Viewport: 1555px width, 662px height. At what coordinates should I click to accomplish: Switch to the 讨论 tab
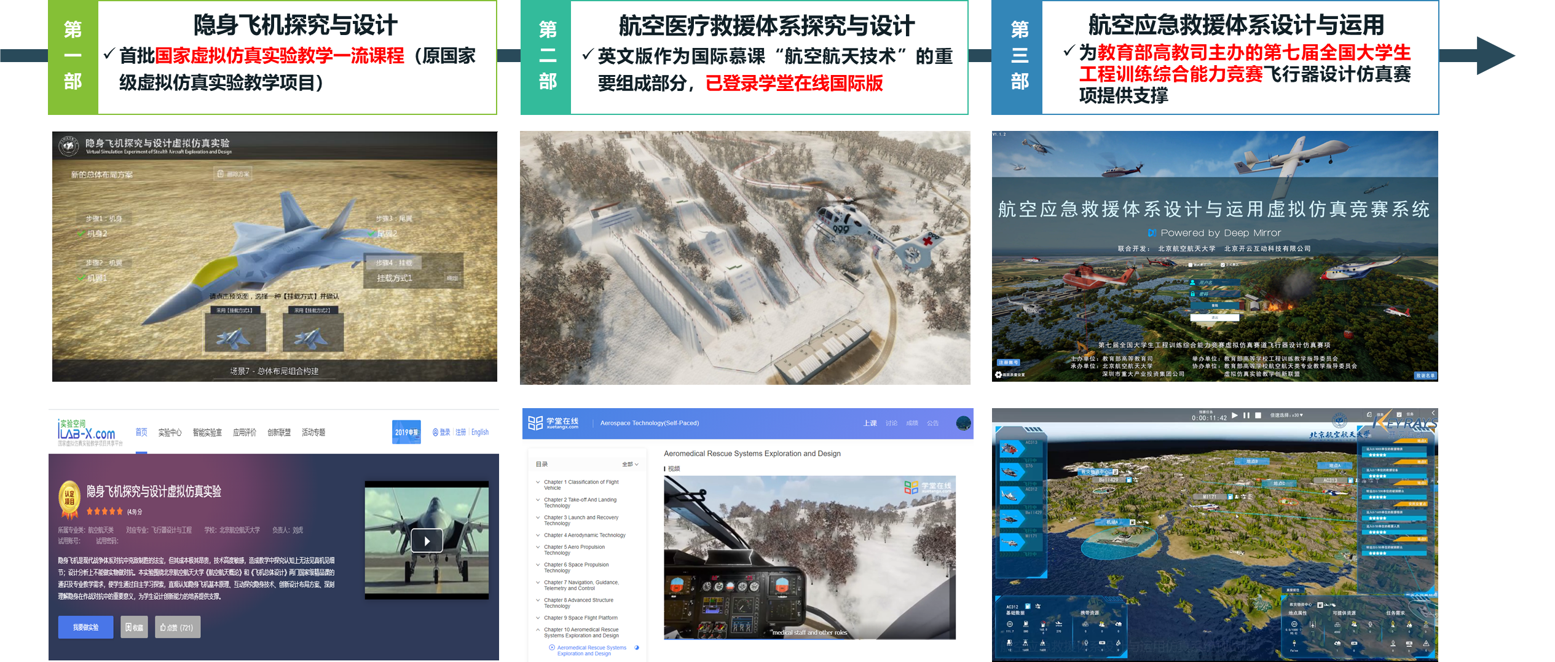point(891,423)
